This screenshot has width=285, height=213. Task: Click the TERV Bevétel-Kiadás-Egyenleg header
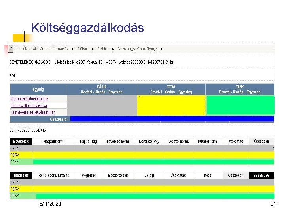[171, 89]
